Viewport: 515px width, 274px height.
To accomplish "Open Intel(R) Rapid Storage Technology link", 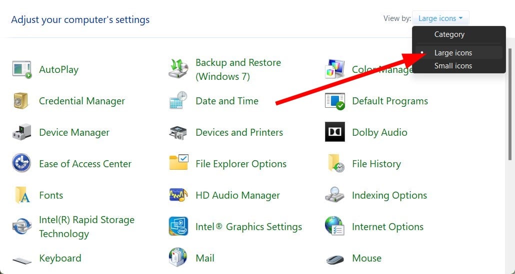I will (x=86, y=227).
